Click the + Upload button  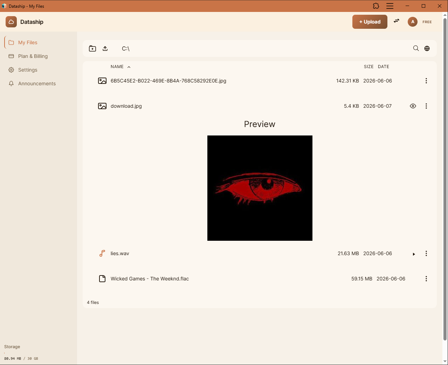tap(370, 22)
